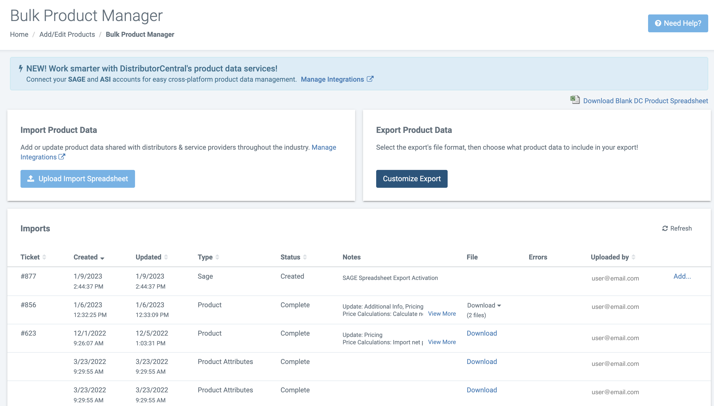Sort imports by Type column arrows
The width and height of the screenshot is (714, 406).
pos(217,257)
